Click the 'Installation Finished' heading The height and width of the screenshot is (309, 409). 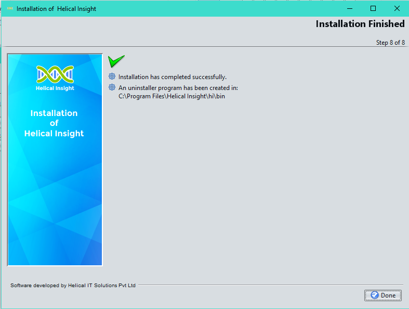tap(360, 24)
